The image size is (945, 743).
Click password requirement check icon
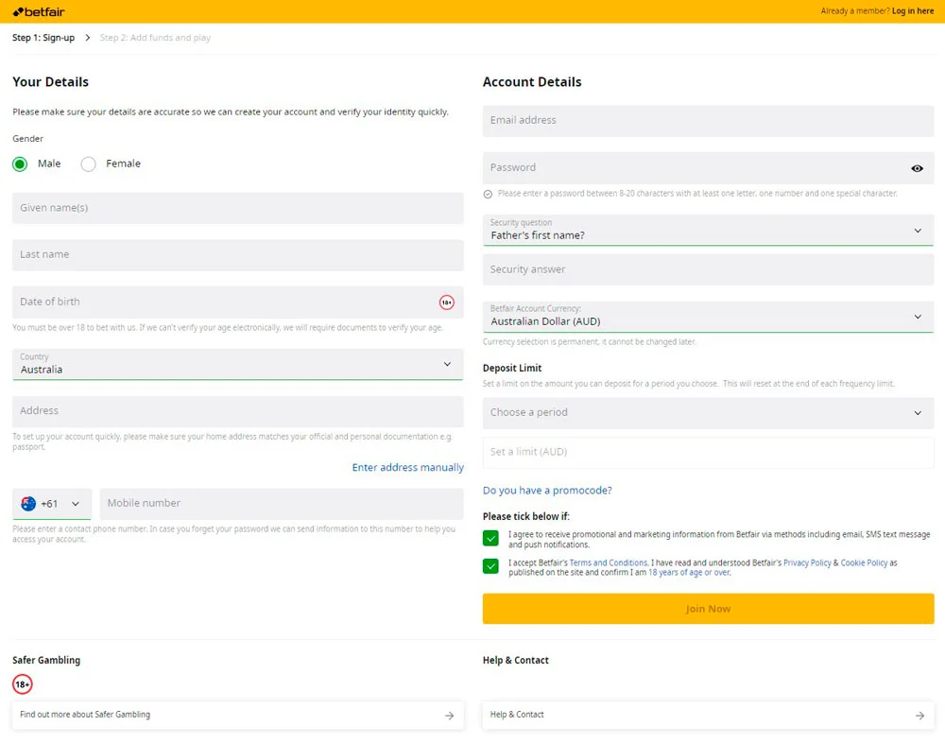coord(488,194)
